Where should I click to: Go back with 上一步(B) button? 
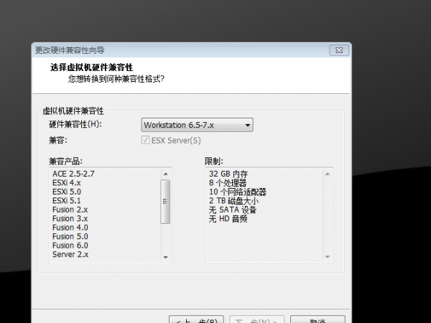tap(193, 319)
